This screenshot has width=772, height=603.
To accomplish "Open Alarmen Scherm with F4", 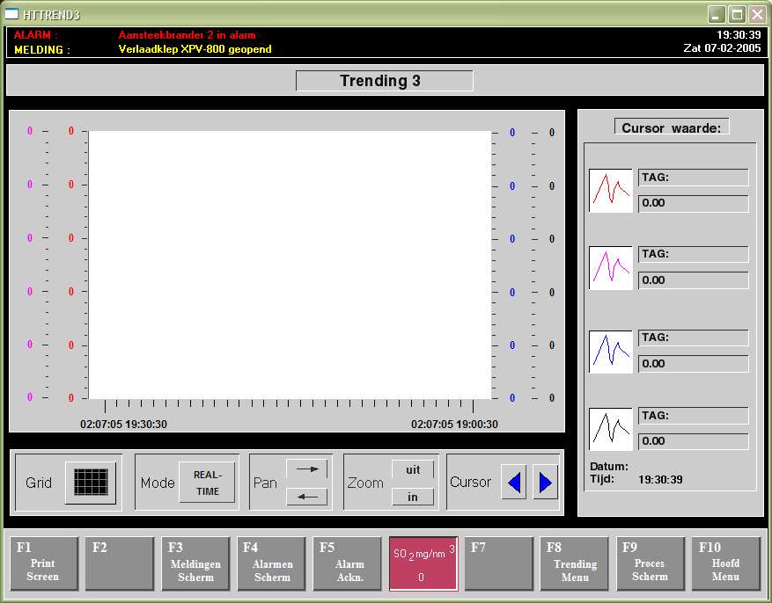I will [x=272, y=563].
